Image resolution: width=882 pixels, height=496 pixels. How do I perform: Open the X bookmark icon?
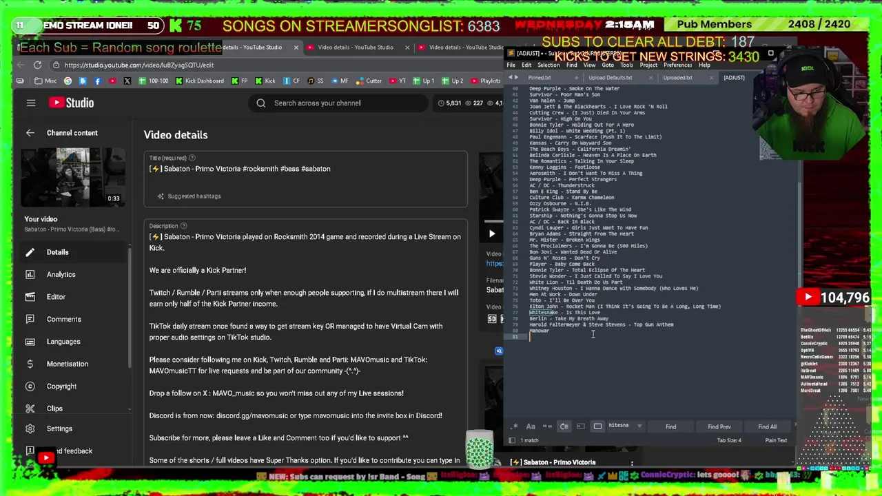127,81
